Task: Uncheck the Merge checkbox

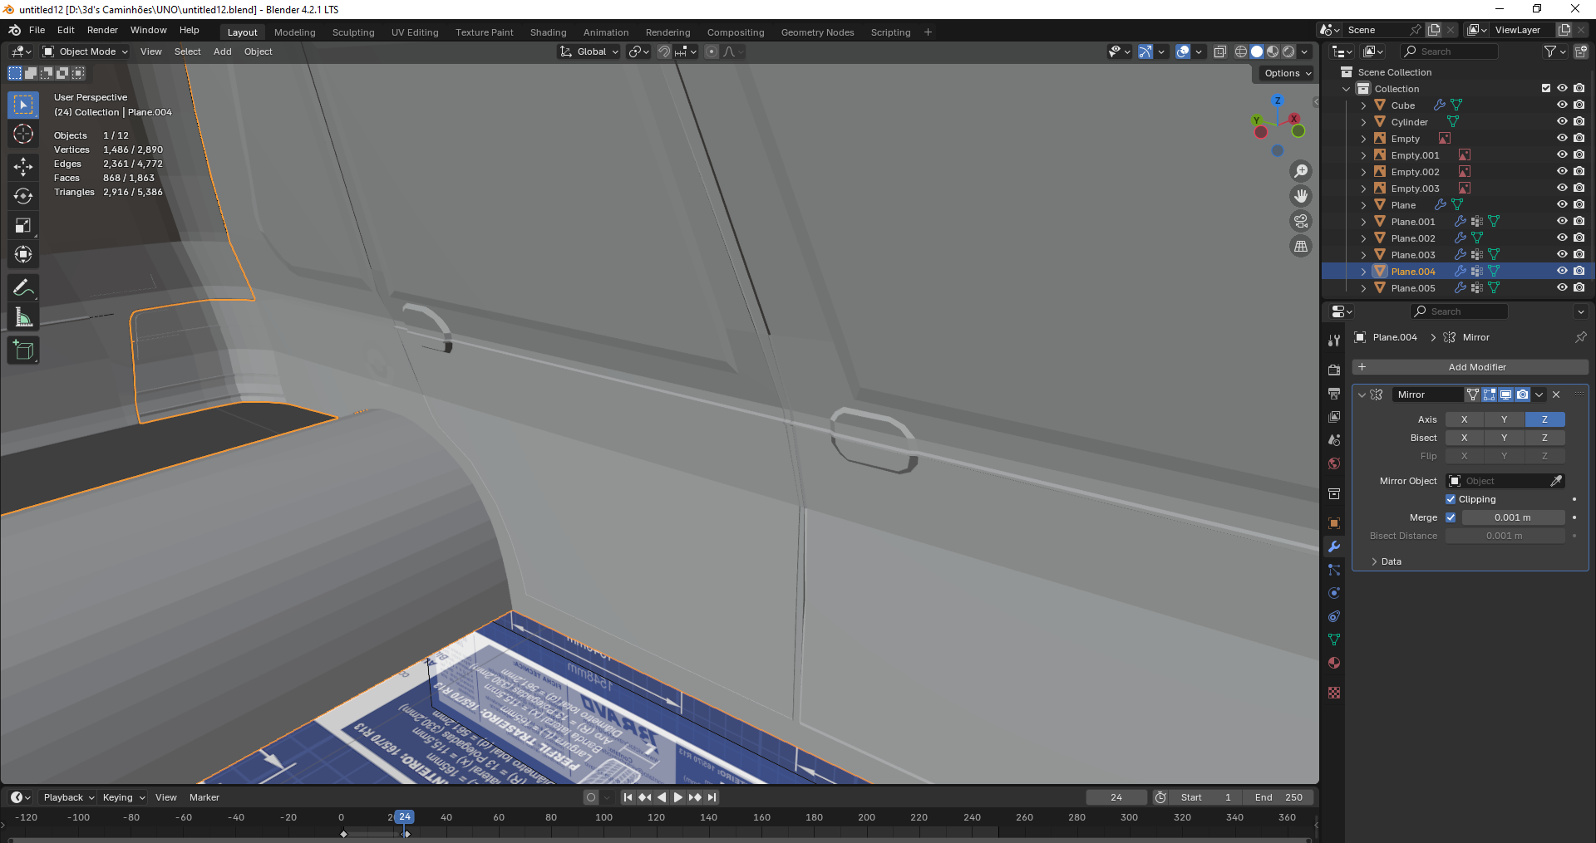Action: pos(1451,517)
